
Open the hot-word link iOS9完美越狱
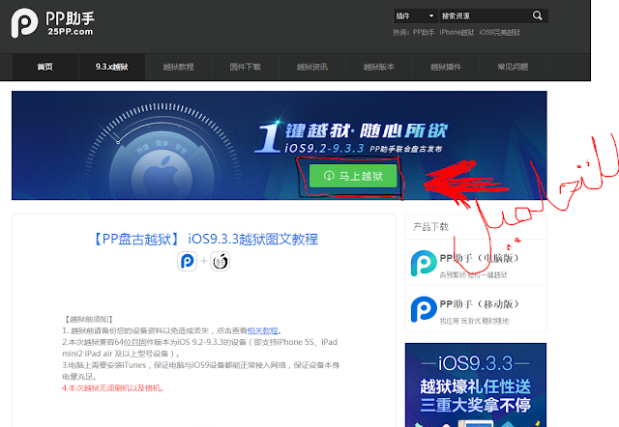click(499, 32)
